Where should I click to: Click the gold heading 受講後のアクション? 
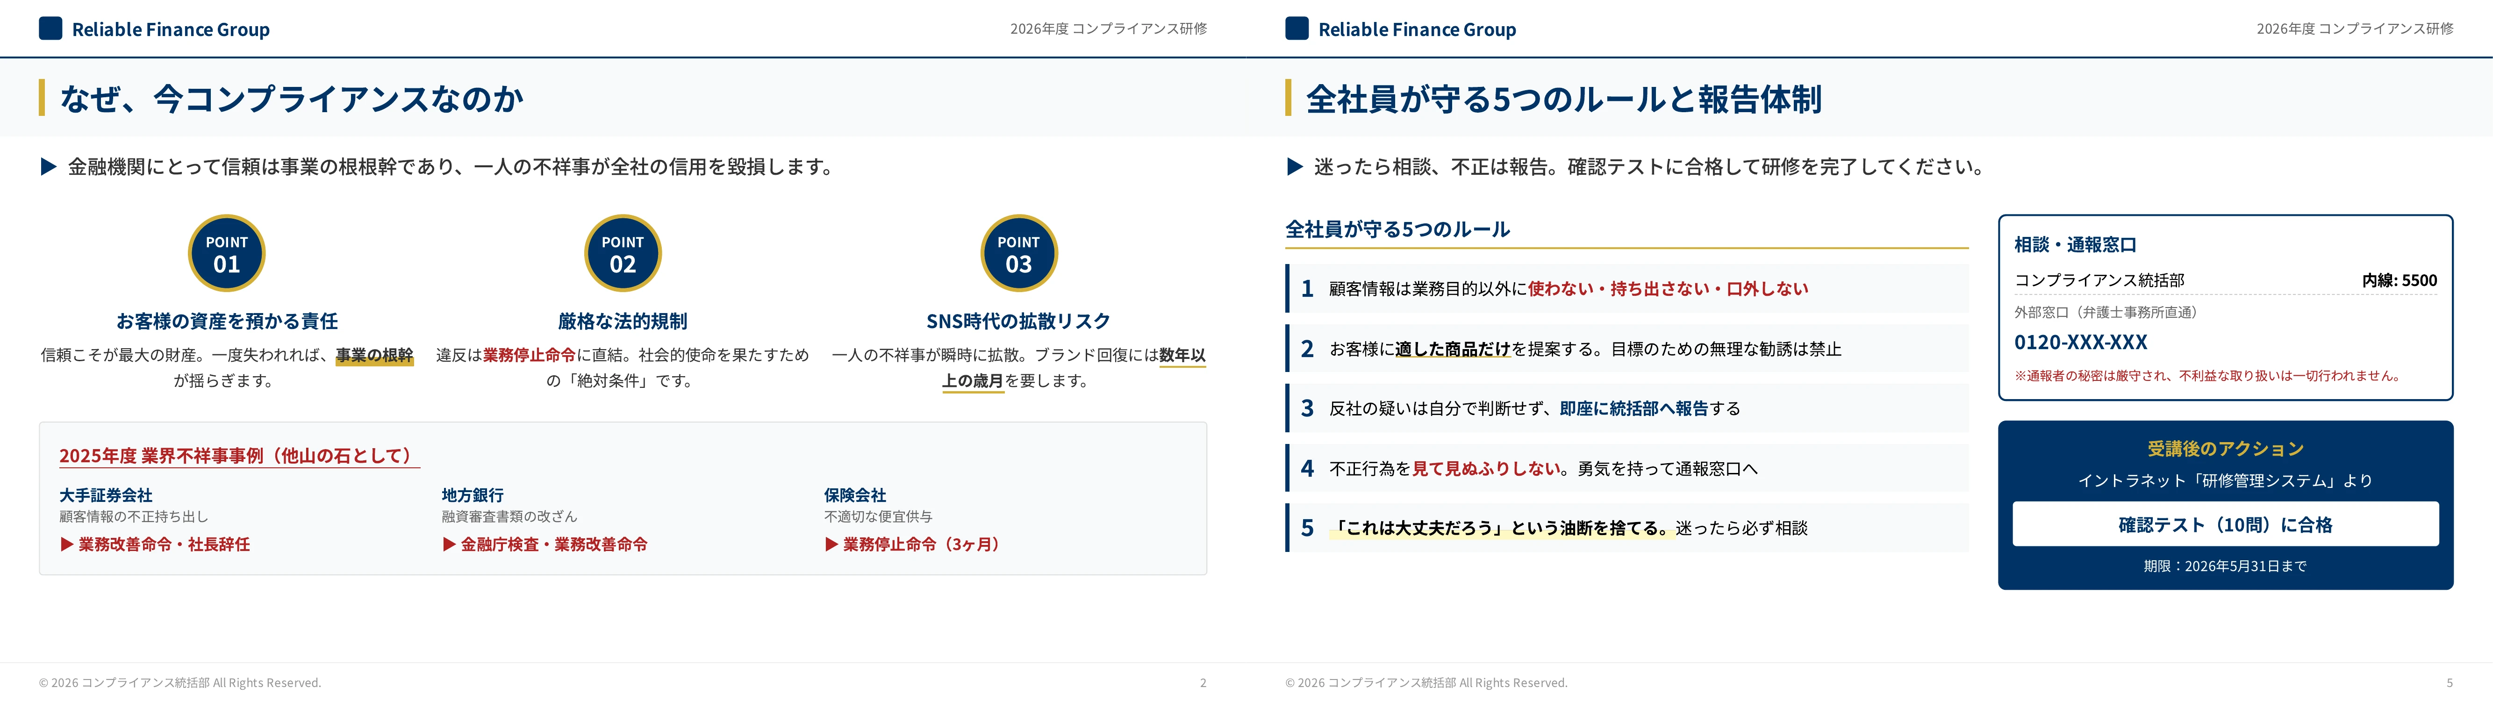(x=2225, y=448)
